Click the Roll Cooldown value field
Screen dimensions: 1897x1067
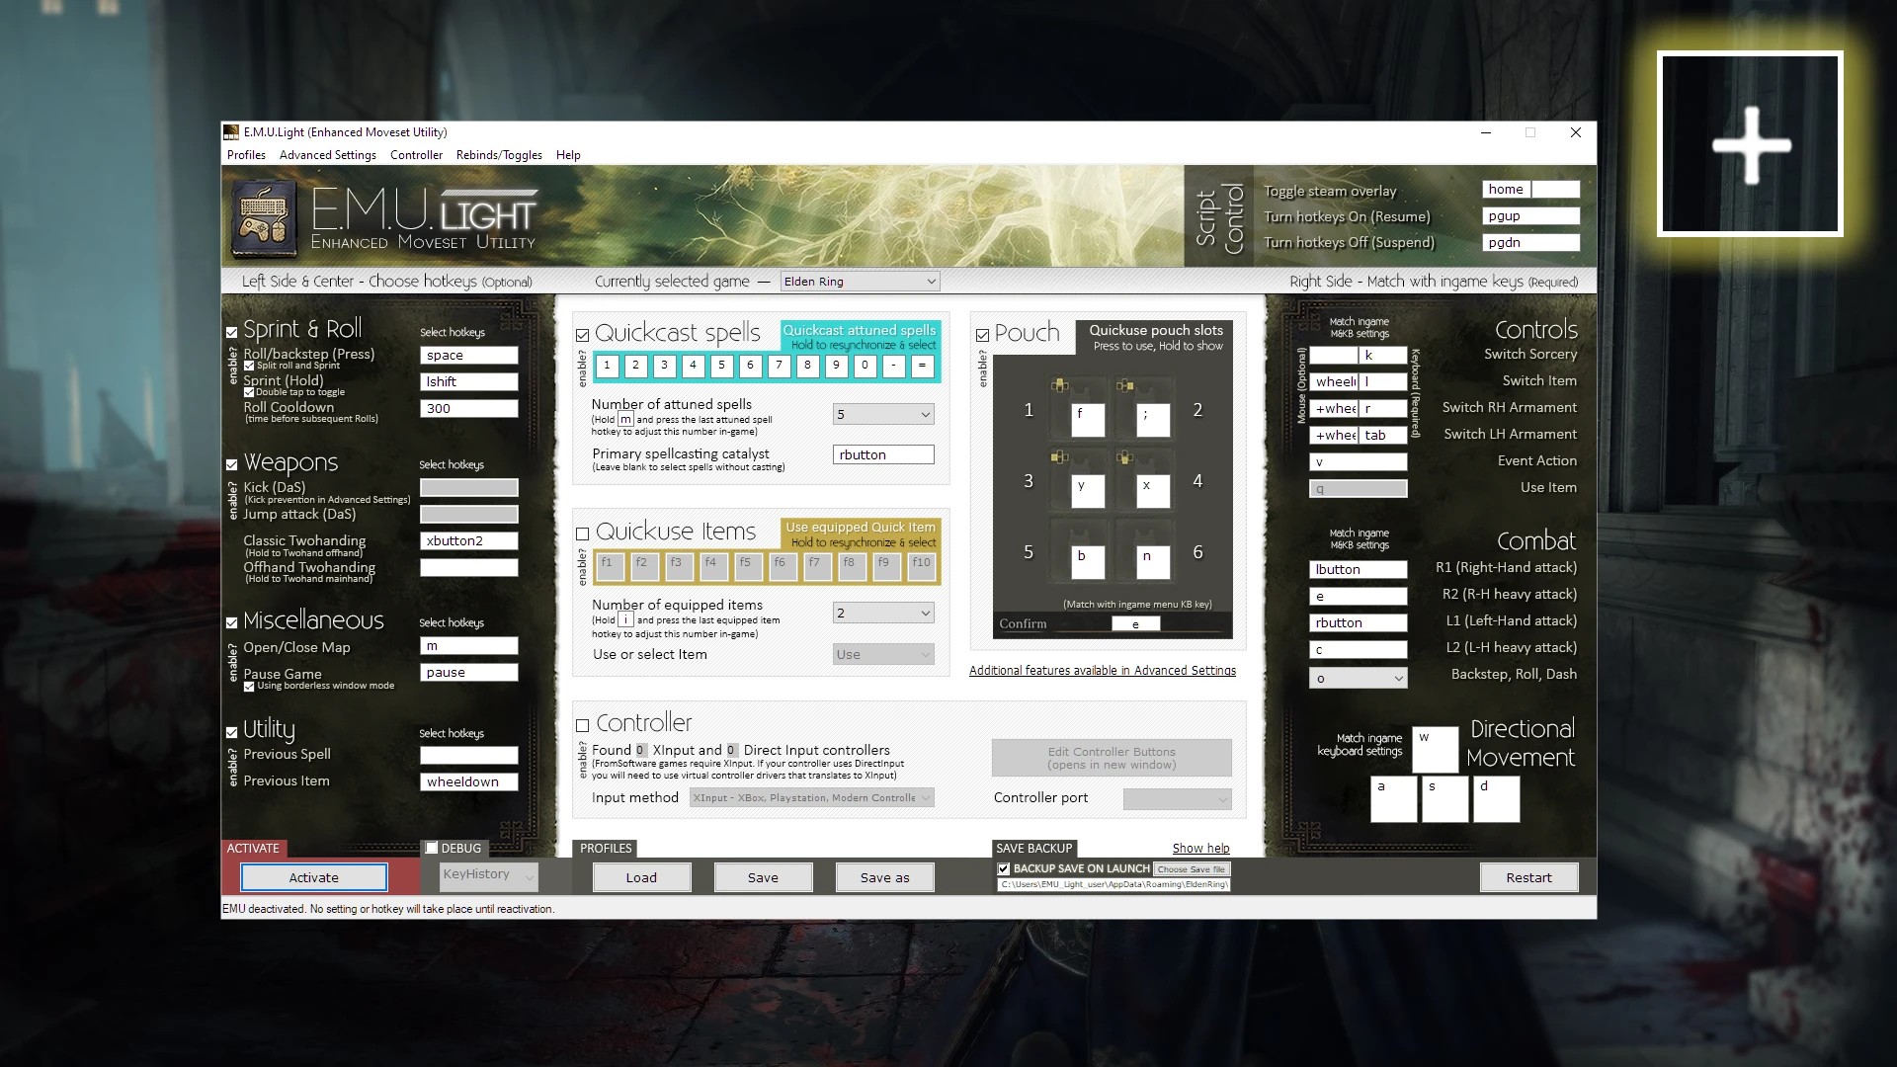pos(469,408)
